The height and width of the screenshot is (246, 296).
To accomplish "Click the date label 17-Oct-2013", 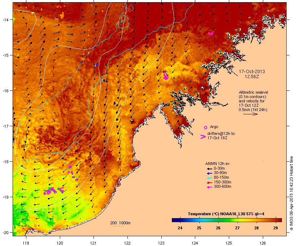I will coord(252,72).
